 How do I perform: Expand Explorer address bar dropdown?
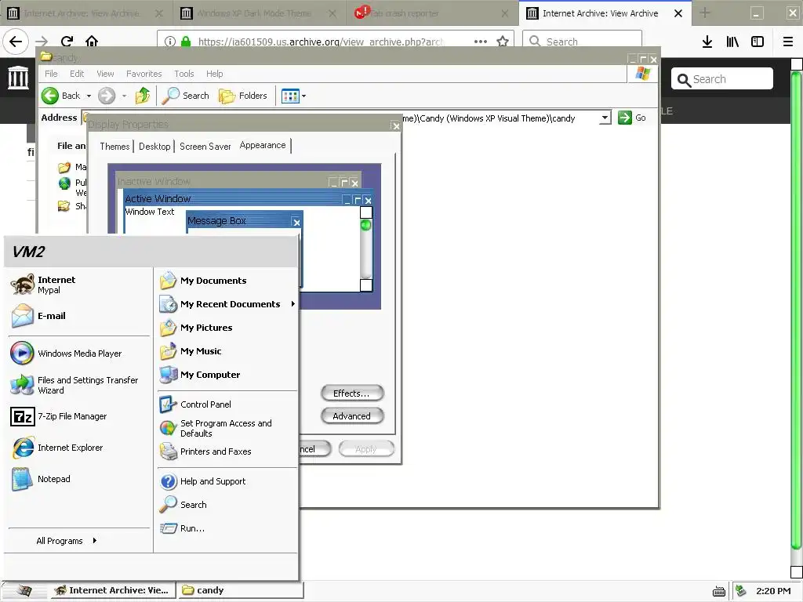[605, 118]
